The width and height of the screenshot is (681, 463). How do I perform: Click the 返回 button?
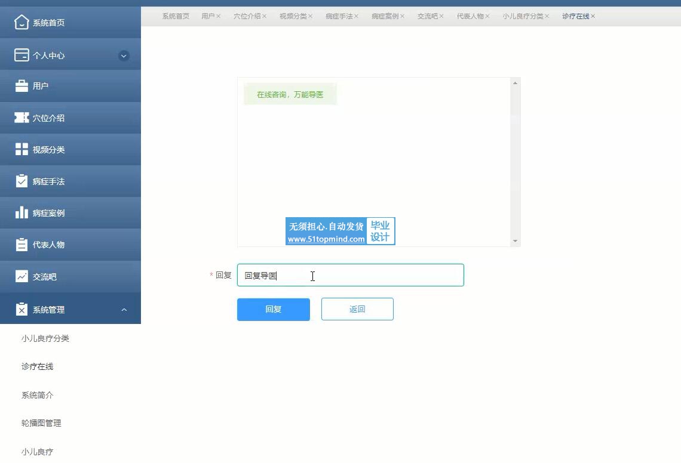point(357,310)
